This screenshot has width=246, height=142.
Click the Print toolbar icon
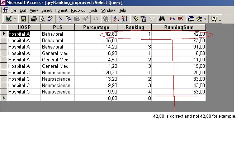click(x=34, y=19)
